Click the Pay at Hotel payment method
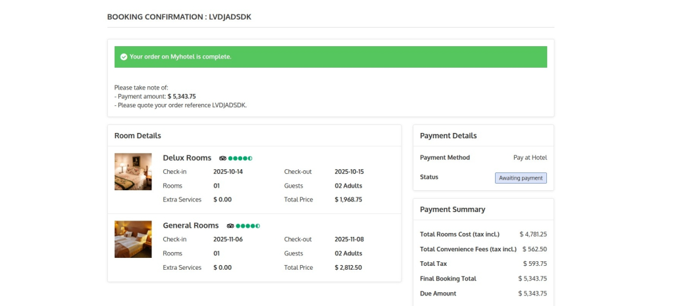Image resolution: width=674 pixels, height=306 pixels. [530, 158]
